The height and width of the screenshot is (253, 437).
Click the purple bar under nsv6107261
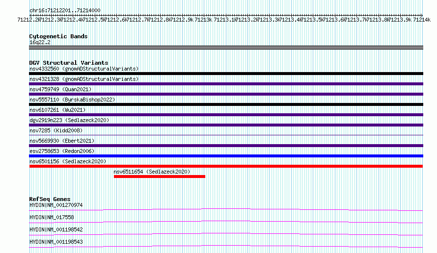click(226, 115)
